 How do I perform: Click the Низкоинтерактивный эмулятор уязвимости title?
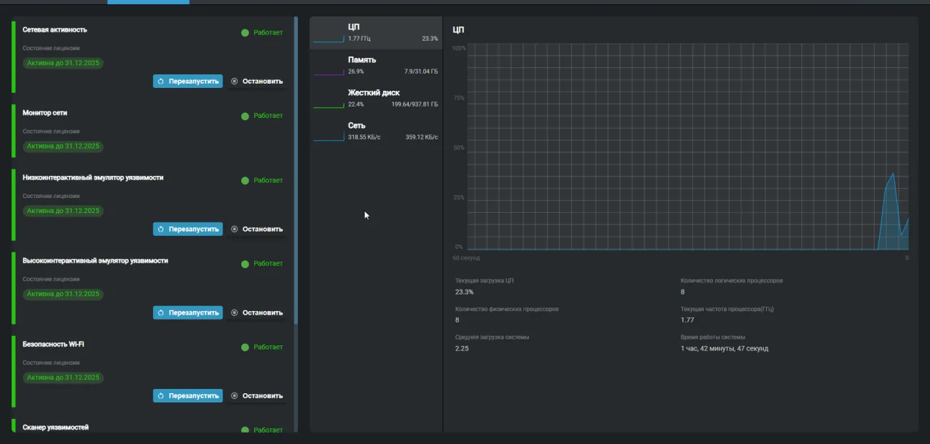(x=93, y=177)
